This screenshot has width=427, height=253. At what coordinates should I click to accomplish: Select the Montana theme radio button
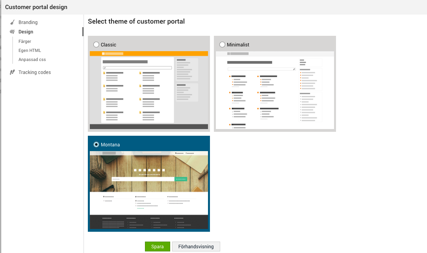[x=96, y=144]
